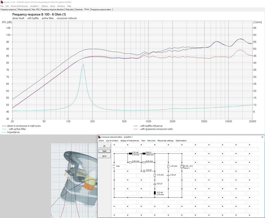Open the Optimization menu

pyautogui.click(x=181, y=141)
